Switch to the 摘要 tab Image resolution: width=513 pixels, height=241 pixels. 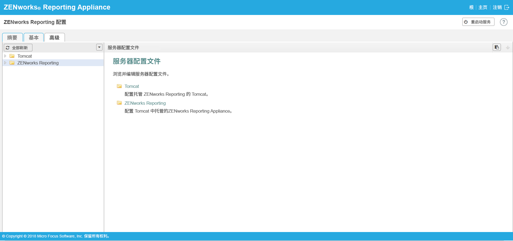(x=12, y=38)
